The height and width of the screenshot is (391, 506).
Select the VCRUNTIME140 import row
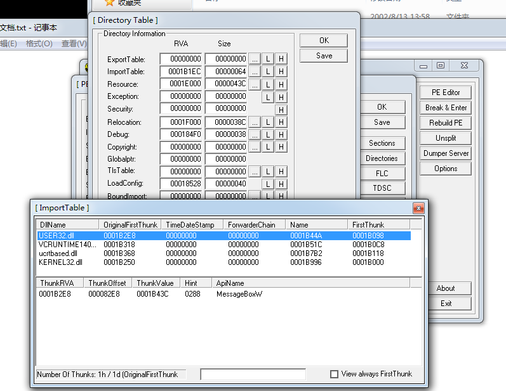[x=223, y=245]
